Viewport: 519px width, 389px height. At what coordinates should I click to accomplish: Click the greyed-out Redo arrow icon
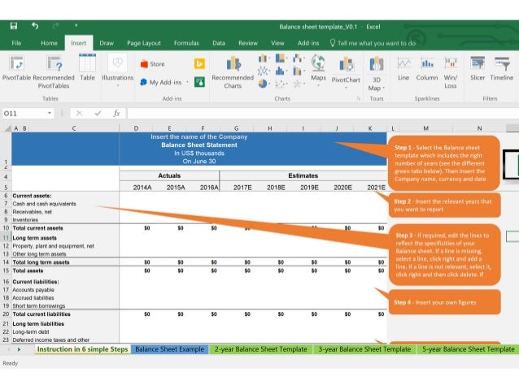(55, 26)
